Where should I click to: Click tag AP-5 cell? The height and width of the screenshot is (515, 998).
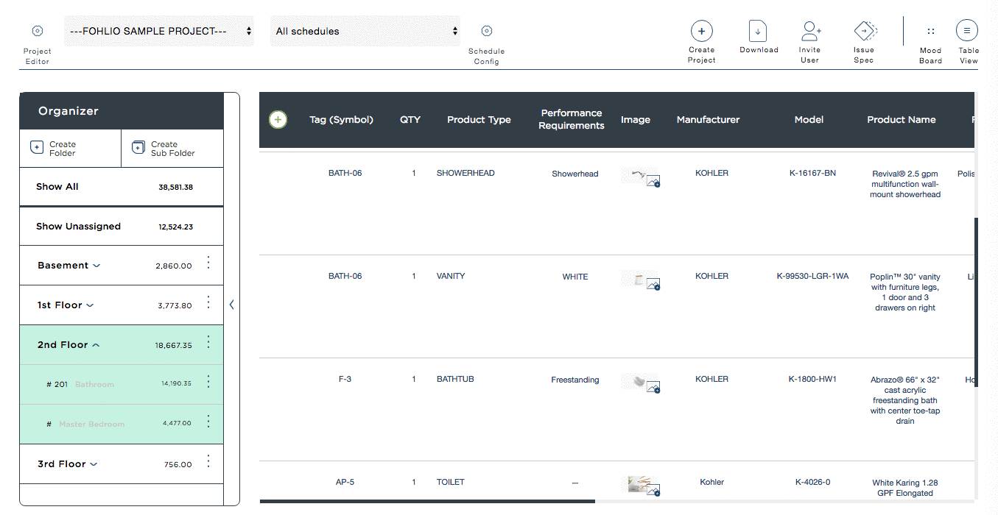point(345,483)
